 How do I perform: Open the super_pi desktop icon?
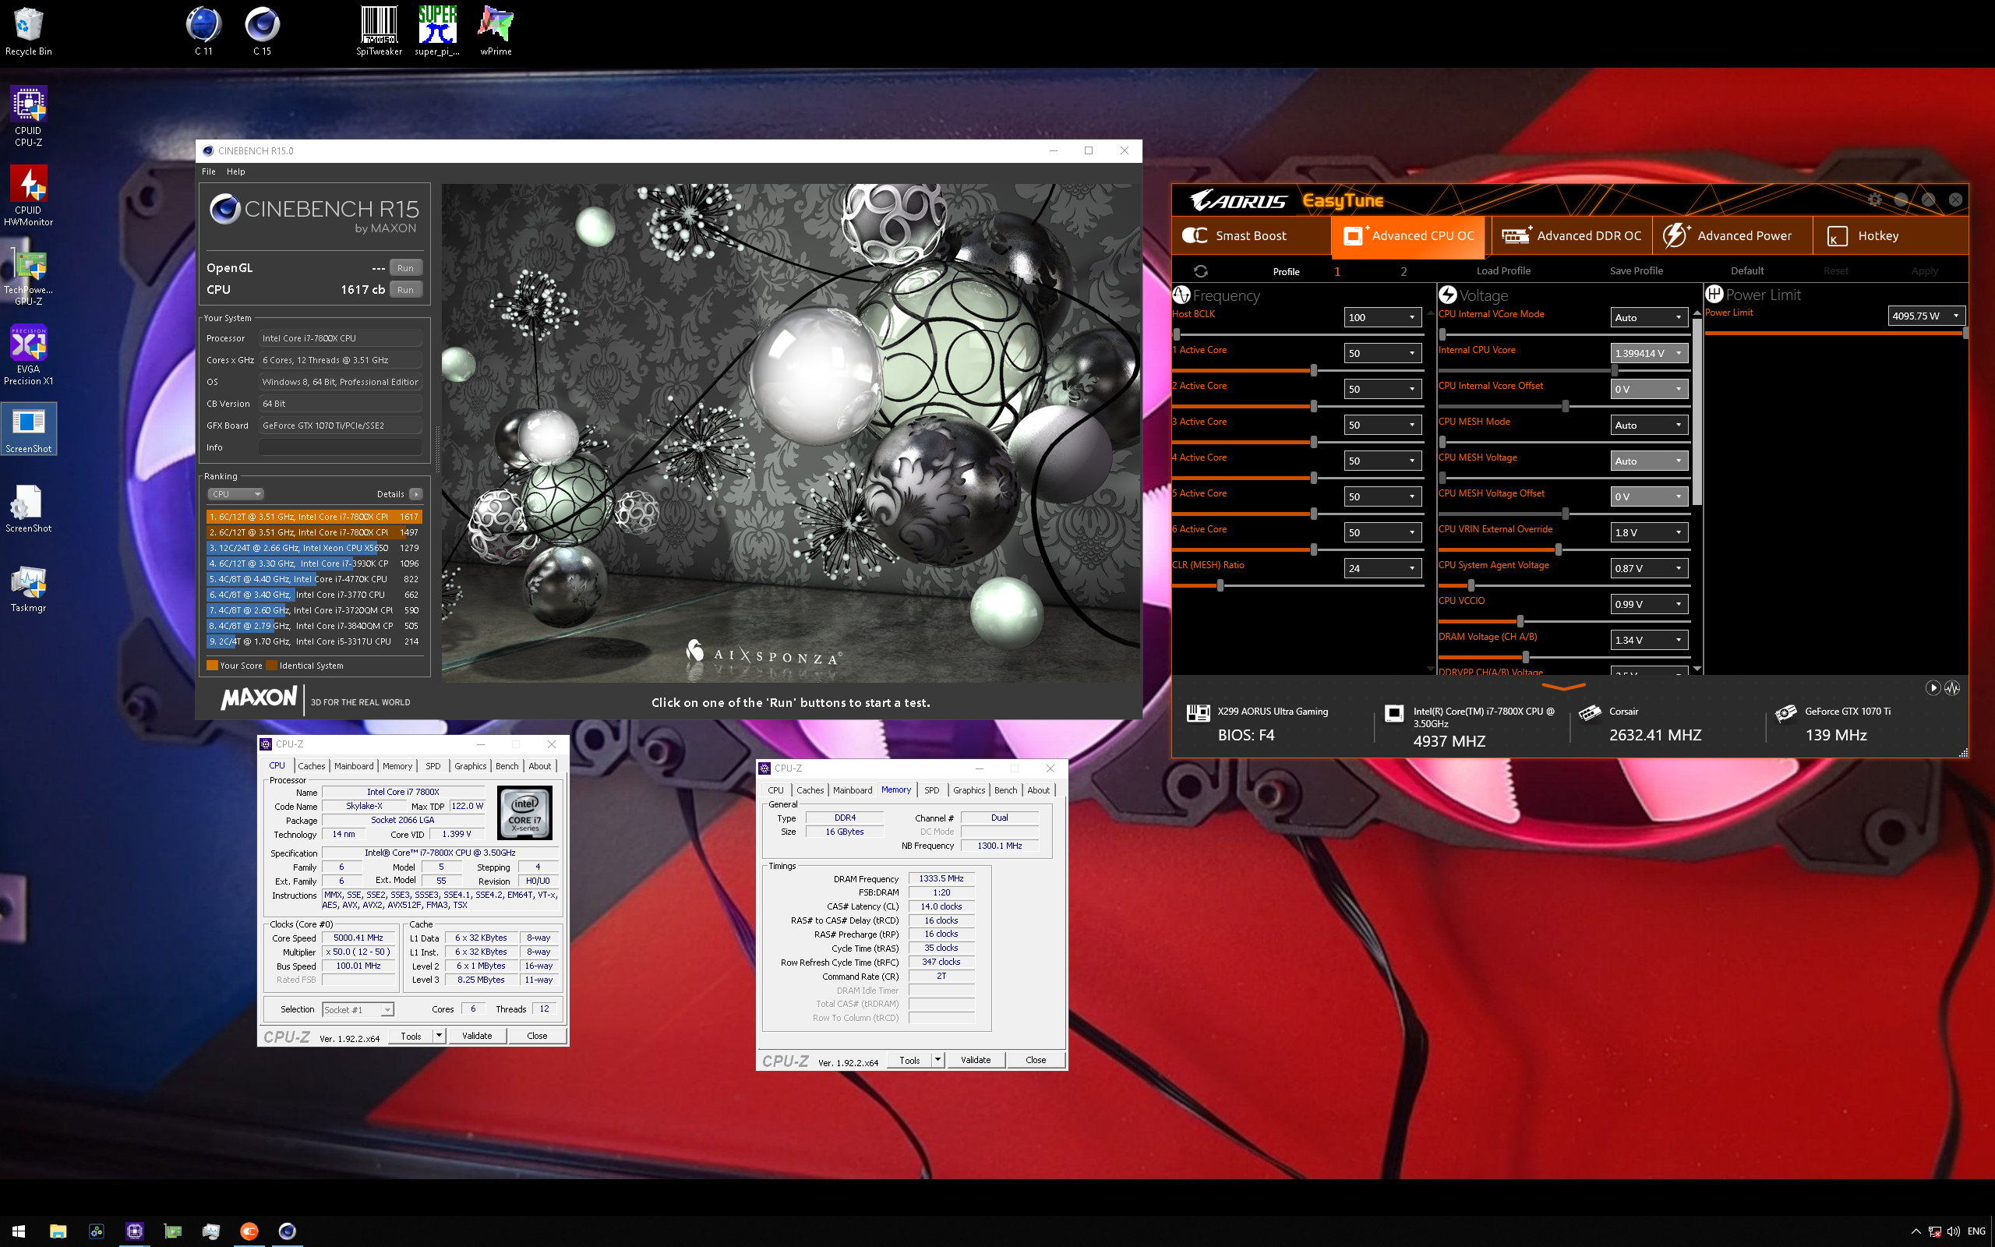tap(437, 31)
